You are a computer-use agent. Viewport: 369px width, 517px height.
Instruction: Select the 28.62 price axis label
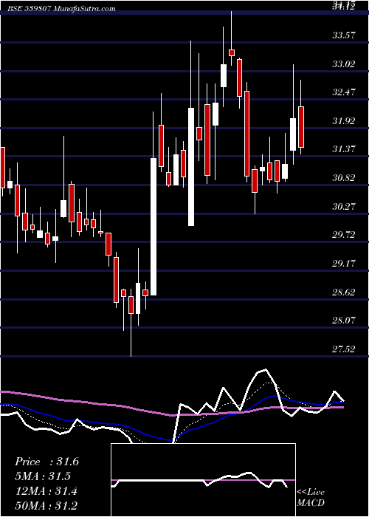click(x=344, y=292)
